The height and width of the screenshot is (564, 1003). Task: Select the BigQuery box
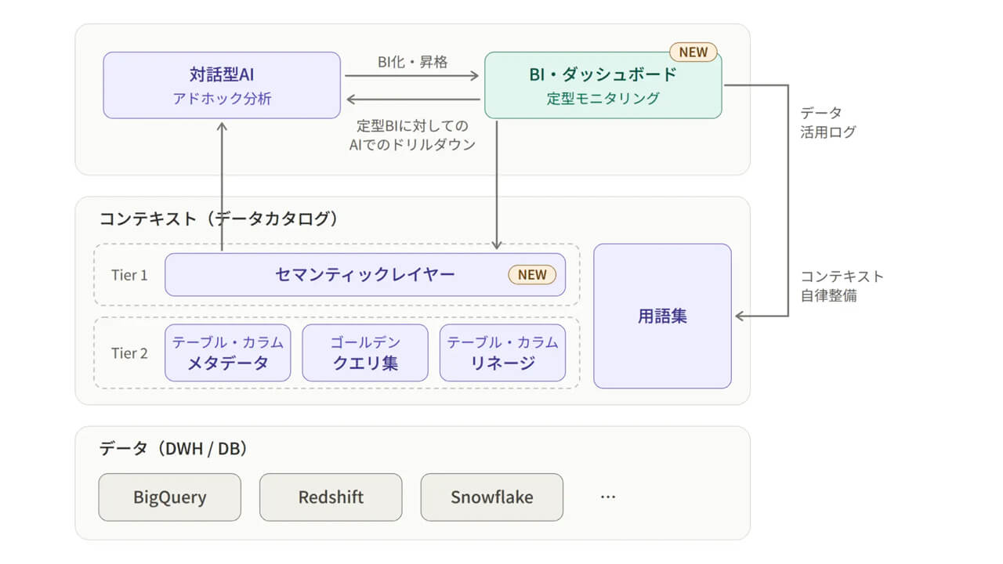click(x=170, y=497)
